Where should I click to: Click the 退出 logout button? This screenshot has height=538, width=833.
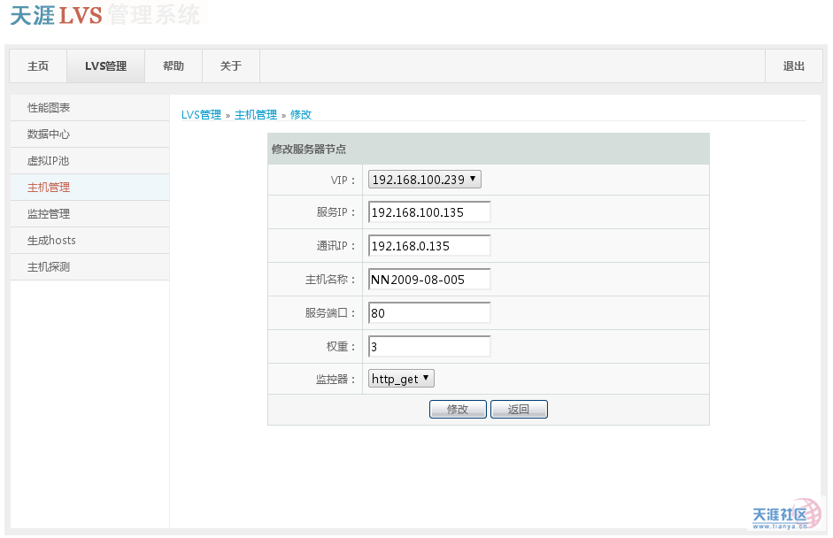point(793,66)
